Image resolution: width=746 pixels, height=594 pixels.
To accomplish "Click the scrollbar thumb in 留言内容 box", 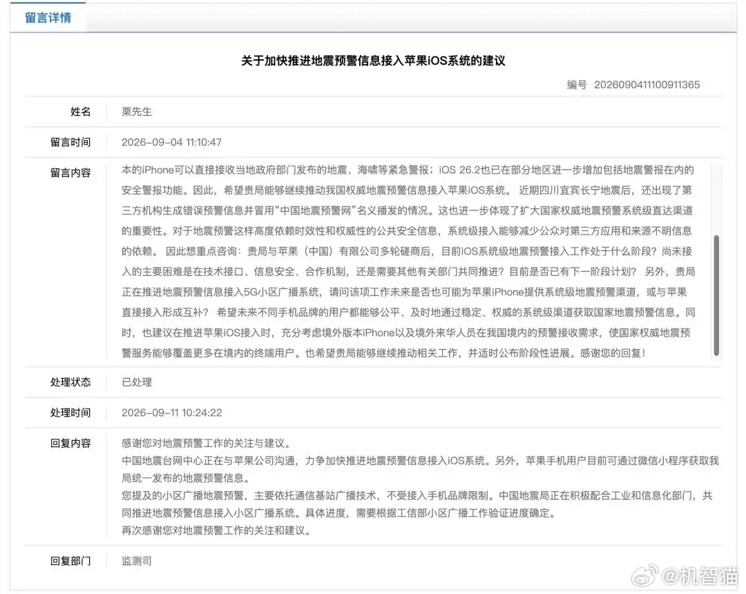I will tap(716, 295).
